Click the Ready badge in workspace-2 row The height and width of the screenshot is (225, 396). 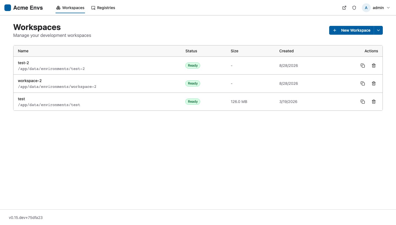(x=193, y=83)
